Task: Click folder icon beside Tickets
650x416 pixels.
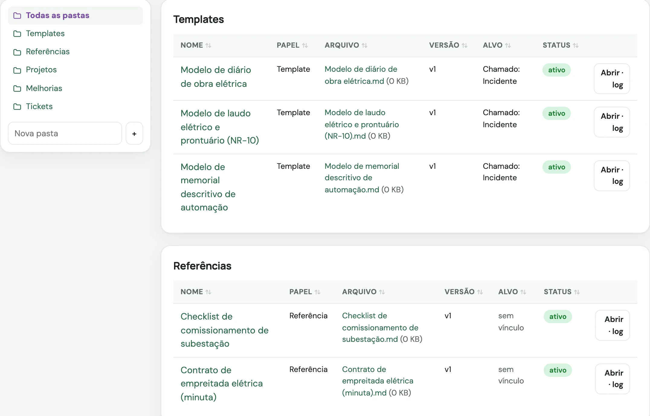Action: 17,106
